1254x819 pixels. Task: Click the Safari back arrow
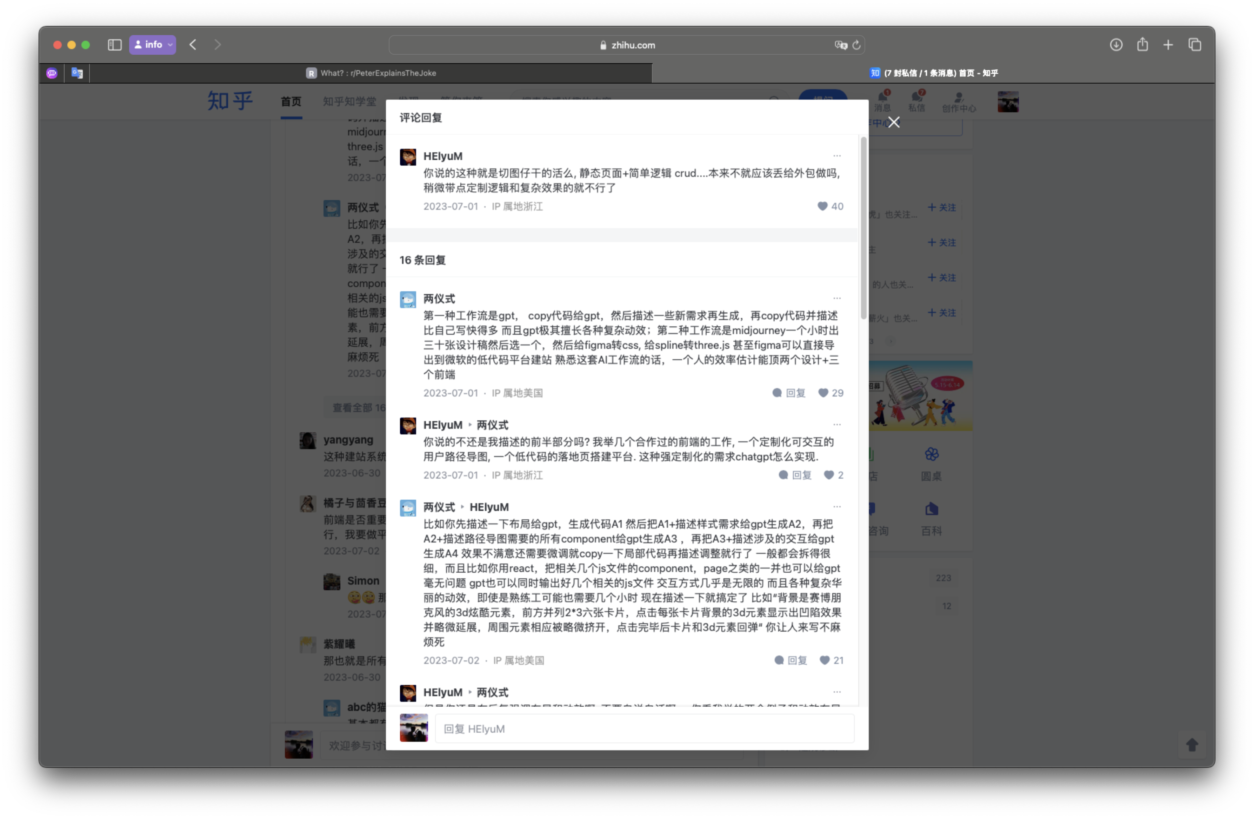coord(193,45)
